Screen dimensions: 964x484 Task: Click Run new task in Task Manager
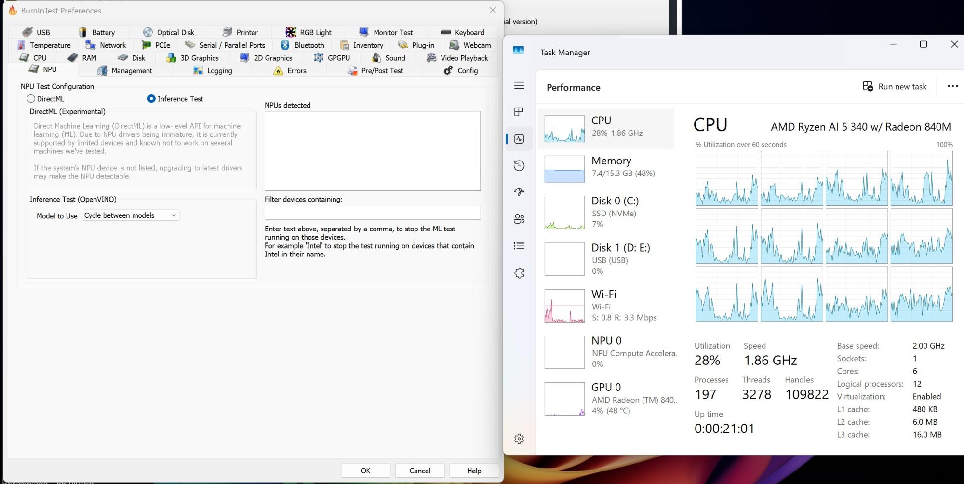[x=895, y=86]
